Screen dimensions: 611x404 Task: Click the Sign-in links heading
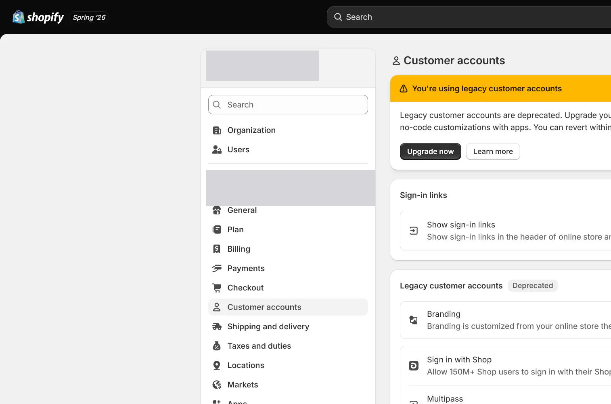(x=423, y=195)
